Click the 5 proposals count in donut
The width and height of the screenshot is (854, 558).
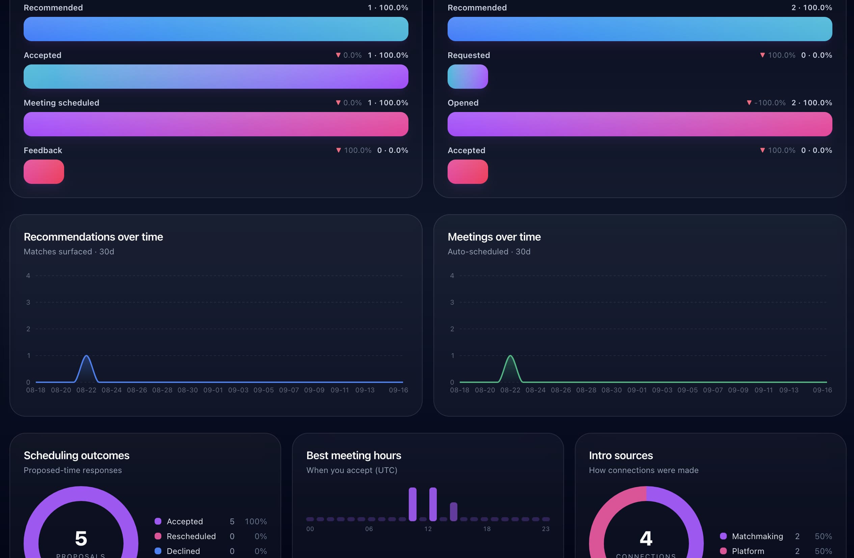point(81,538)
